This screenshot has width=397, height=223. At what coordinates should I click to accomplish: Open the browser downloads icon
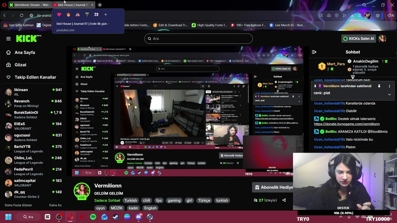(352, 15)
